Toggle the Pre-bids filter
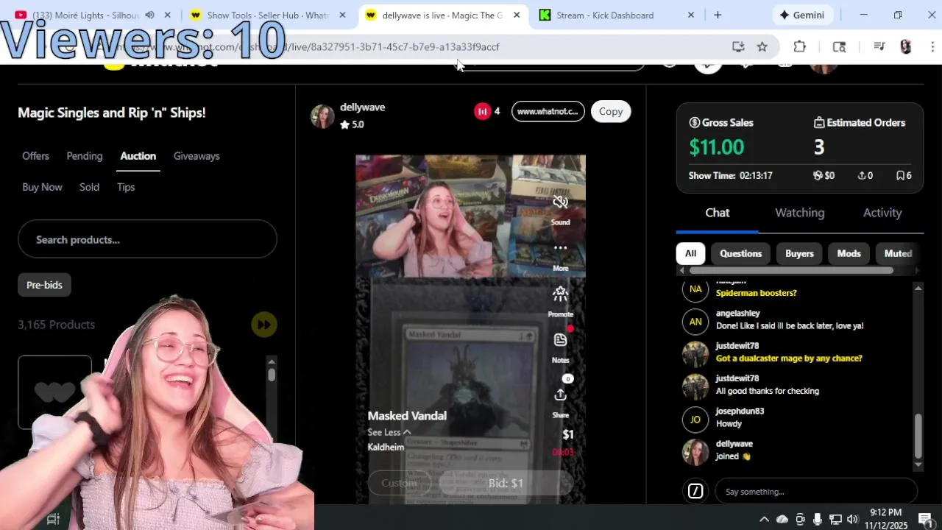The image size is (942, 530). tap(44, 285)
